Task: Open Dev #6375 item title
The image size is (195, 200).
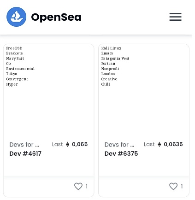Action: pos(121,153)
